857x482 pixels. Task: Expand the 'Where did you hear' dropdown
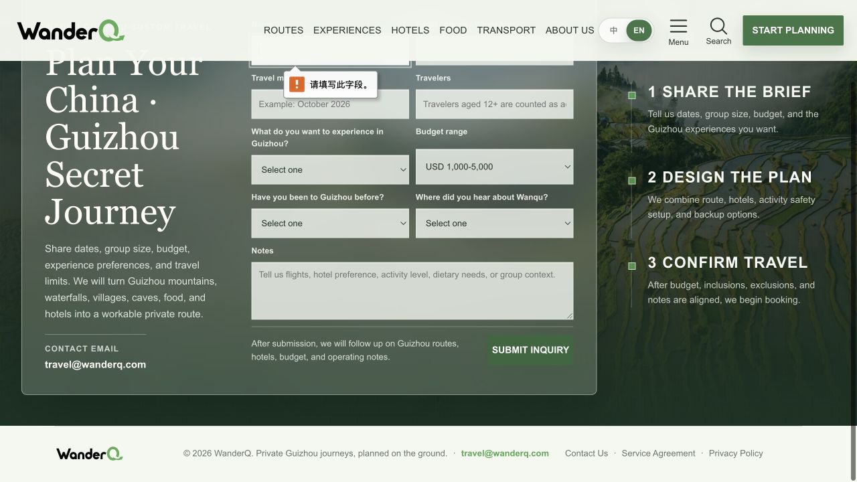point(495,224)
